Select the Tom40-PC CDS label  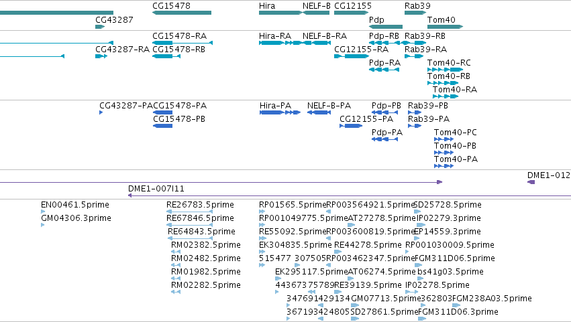click(455, 133)
